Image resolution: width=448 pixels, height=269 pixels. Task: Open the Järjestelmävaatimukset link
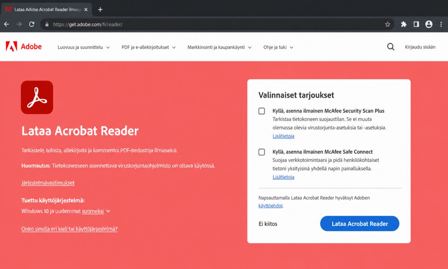48,183
